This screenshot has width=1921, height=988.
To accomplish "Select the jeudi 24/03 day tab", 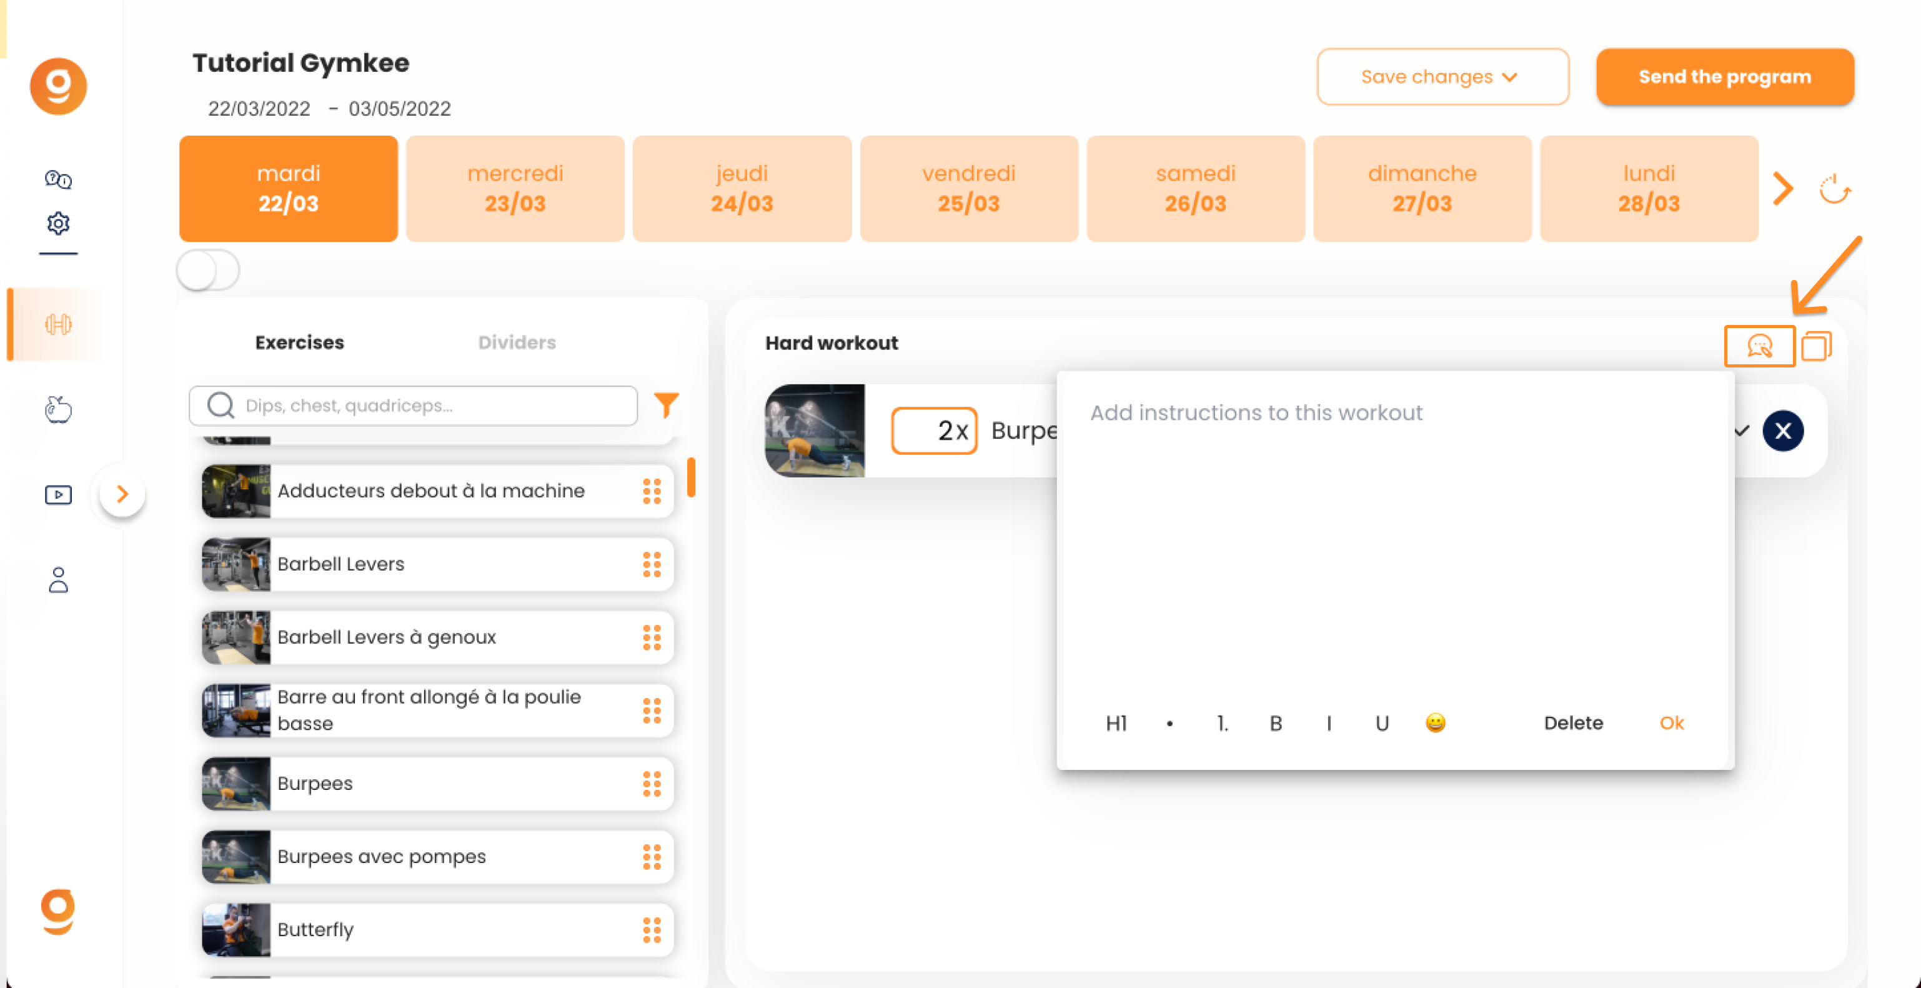I will pyautogui.click(x=742, y=188).
